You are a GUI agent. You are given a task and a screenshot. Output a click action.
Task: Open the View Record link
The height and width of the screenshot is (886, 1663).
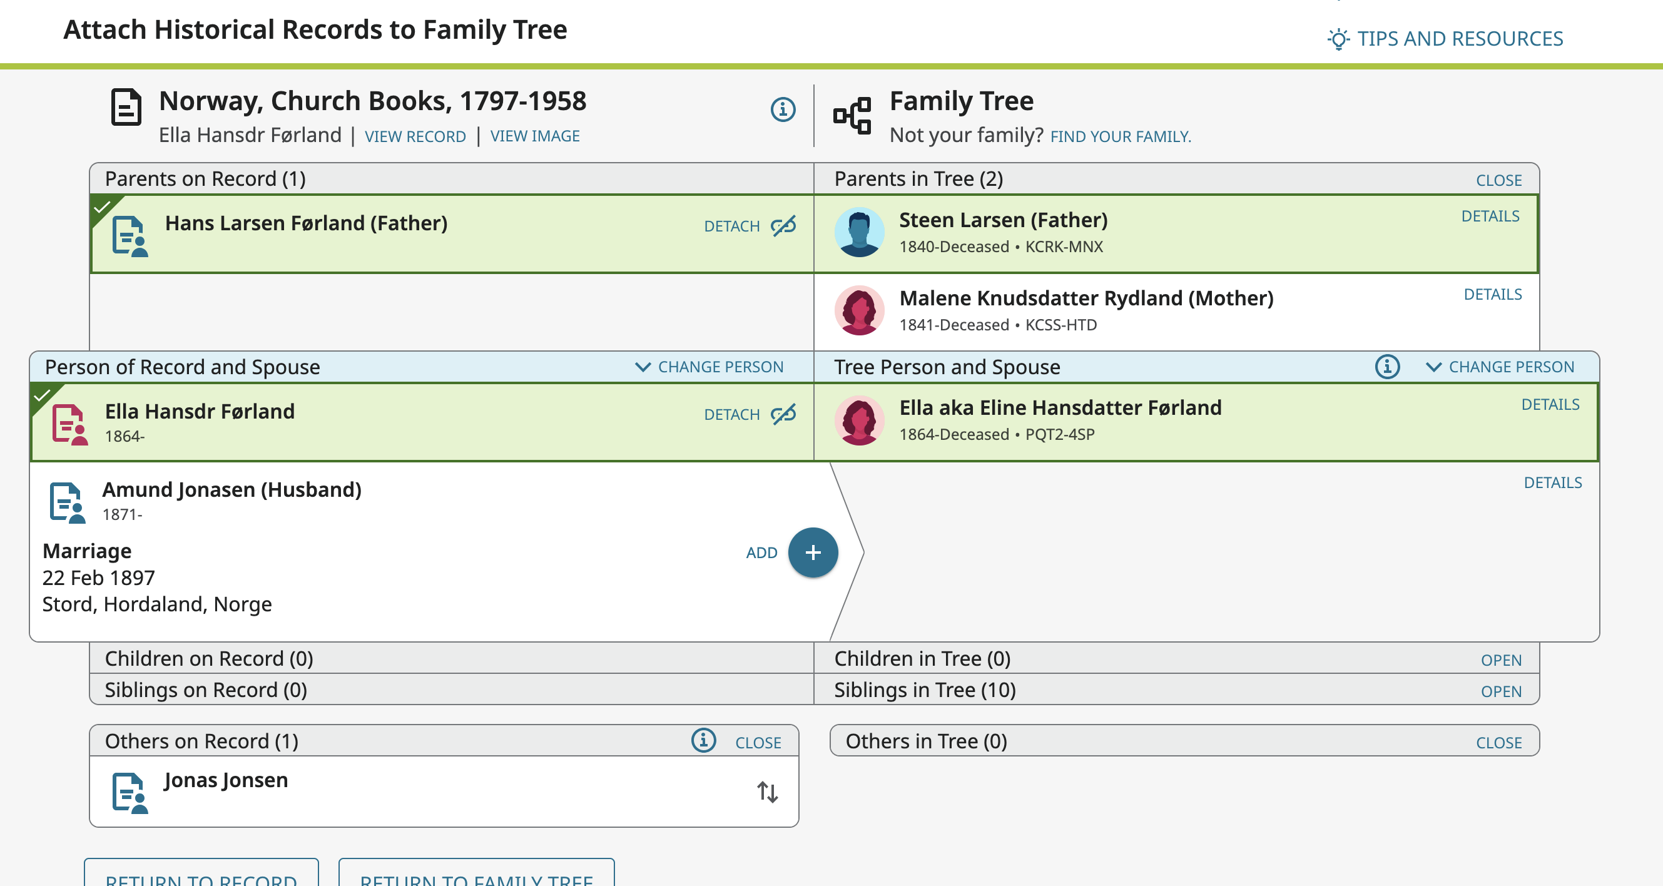(415, 136)
